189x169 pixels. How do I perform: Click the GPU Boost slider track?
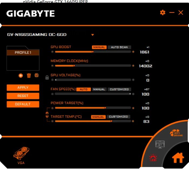coord(93,52)
